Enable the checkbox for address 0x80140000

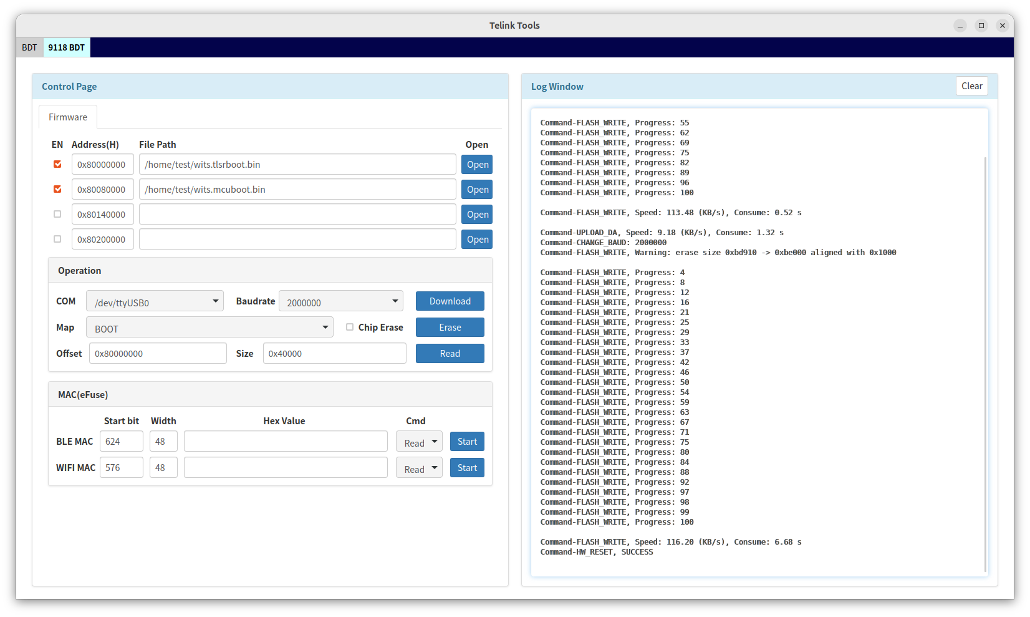(x=57, y=214)
